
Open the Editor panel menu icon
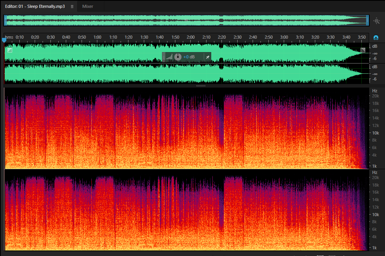(x=72, y=6)
